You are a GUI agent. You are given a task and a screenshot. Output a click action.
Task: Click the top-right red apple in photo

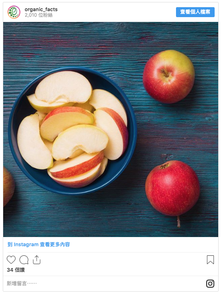[169, 76]
